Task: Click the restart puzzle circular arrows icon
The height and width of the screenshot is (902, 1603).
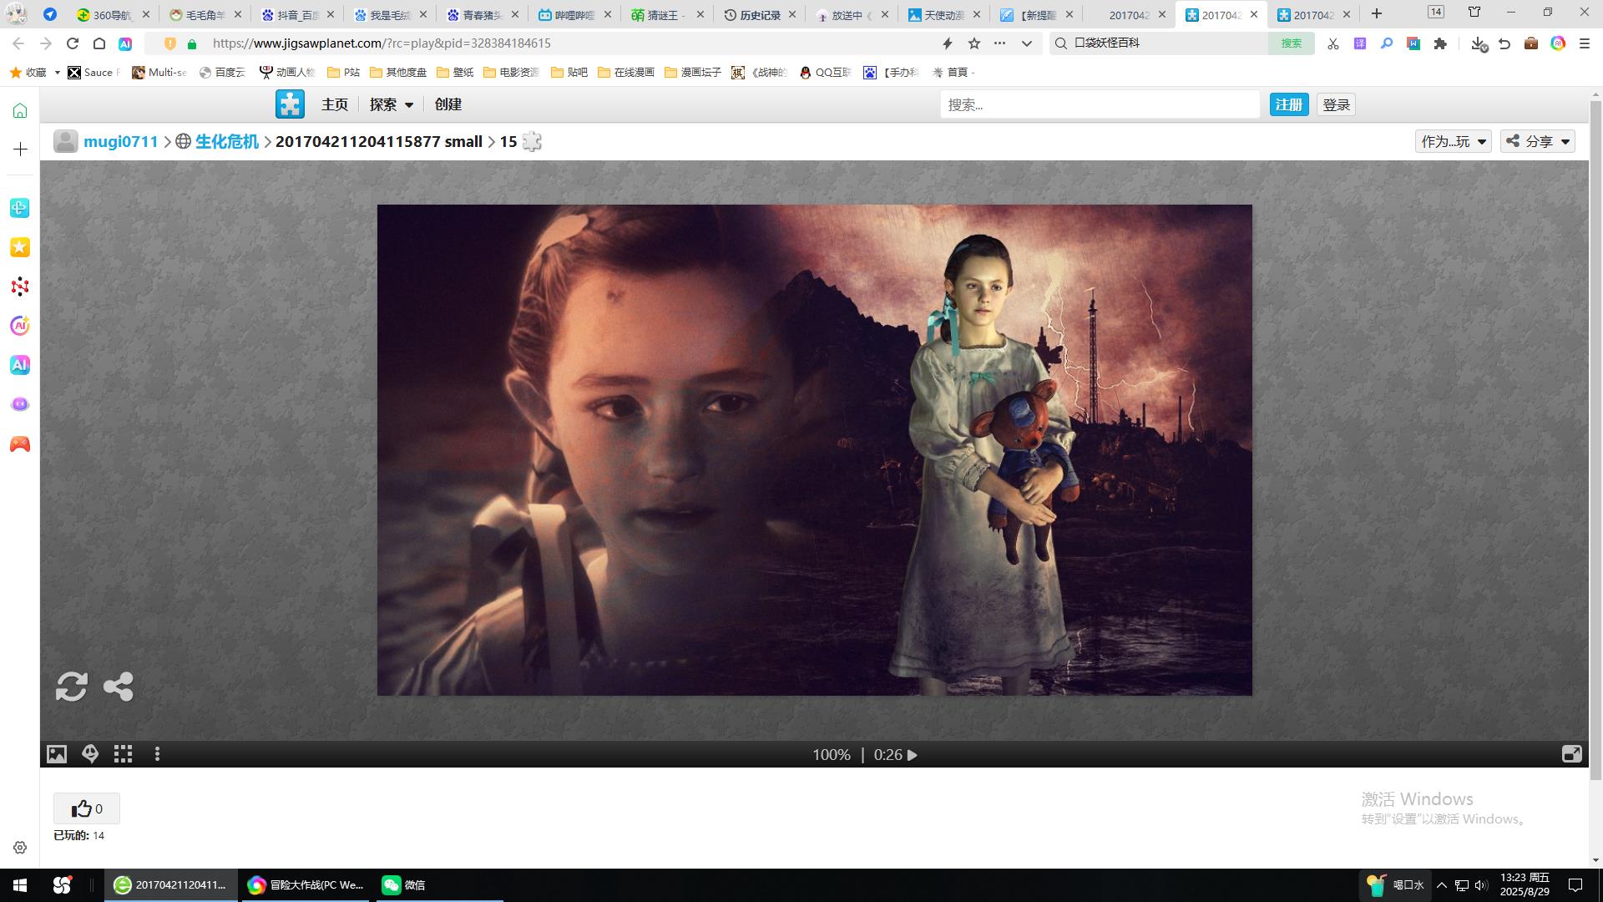Action: 72,687
